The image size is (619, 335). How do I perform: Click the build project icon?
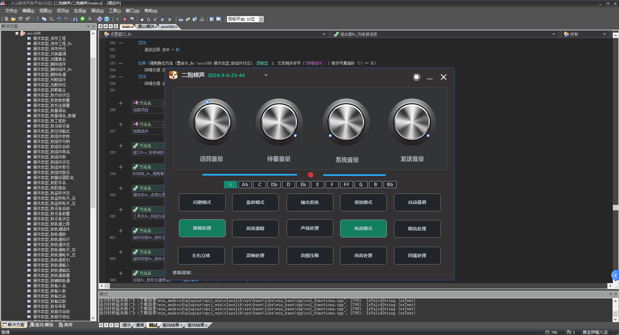pyautogui.click(x=181, y=19)
